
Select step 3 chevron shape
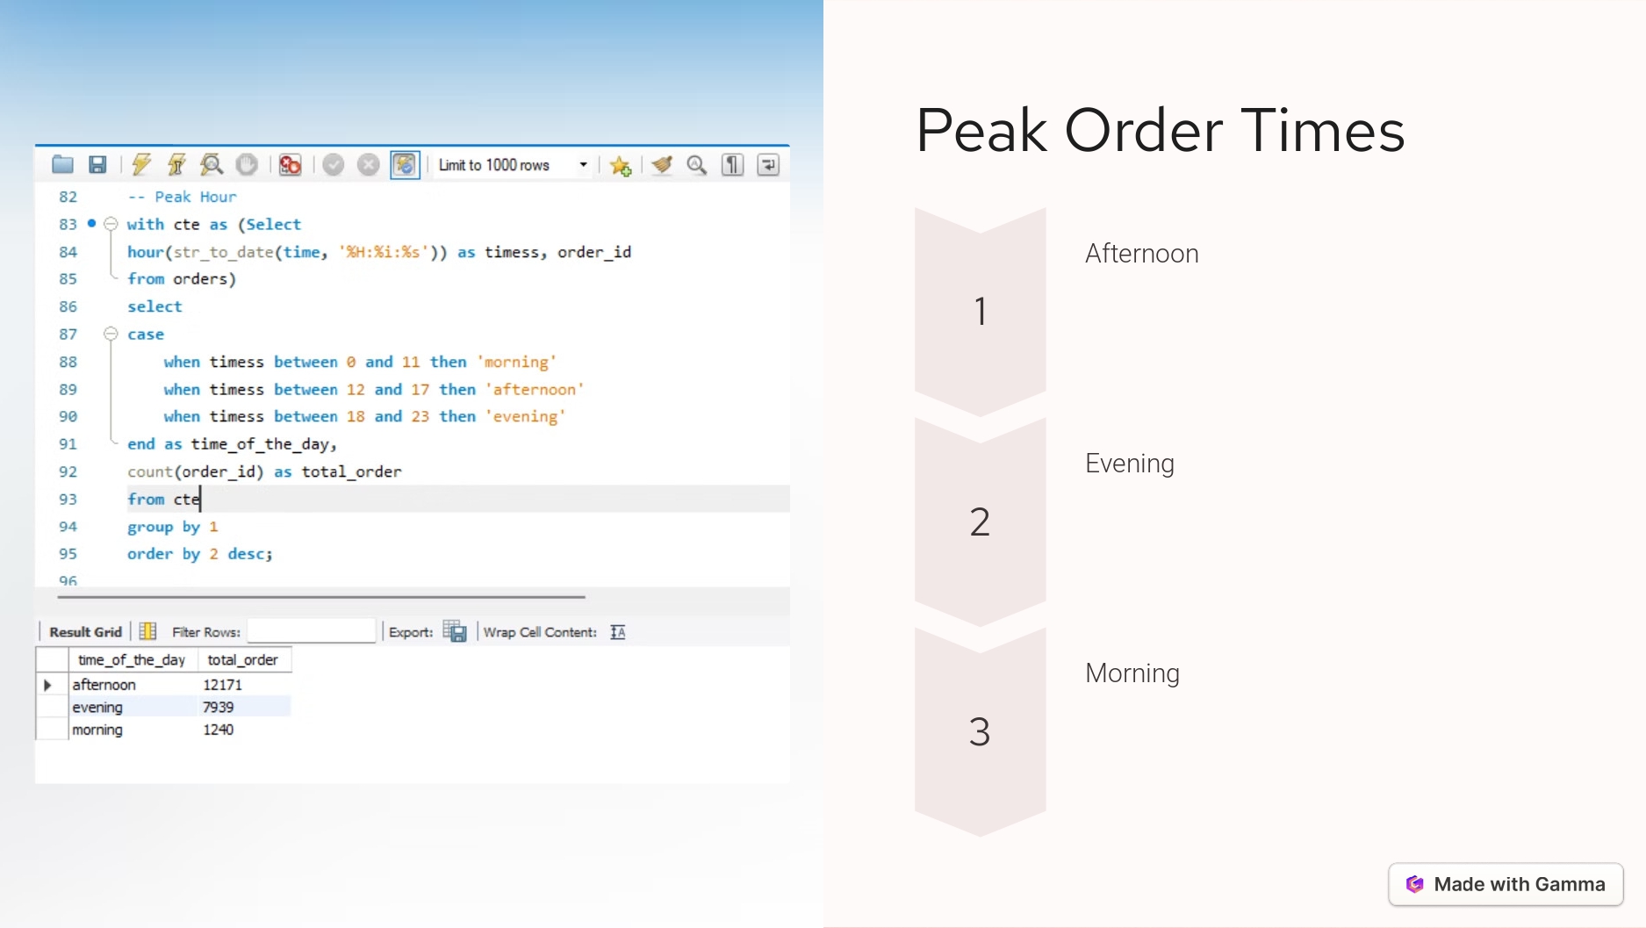coord(981,731)
